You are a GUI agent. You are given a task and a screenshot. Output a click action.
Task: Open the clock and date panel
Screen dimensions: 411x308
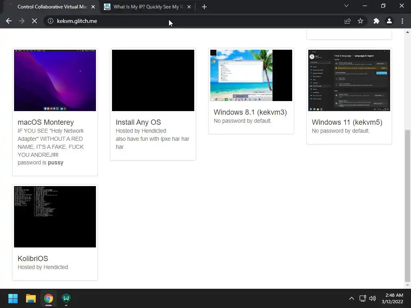tap(393, 298)
